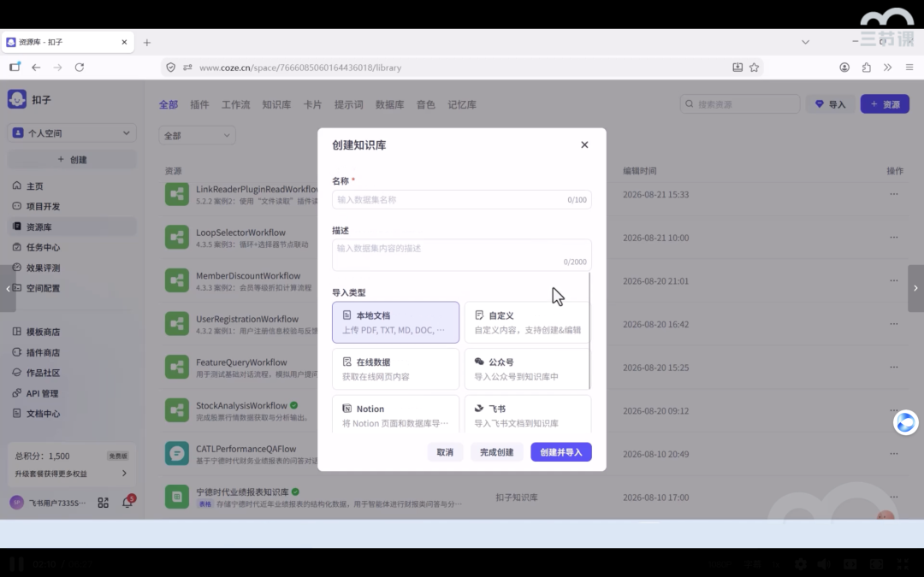Open 作品社区 in the sidebar
The width and height of the screenshot is (924, 577).
click(x=71, y=373)
